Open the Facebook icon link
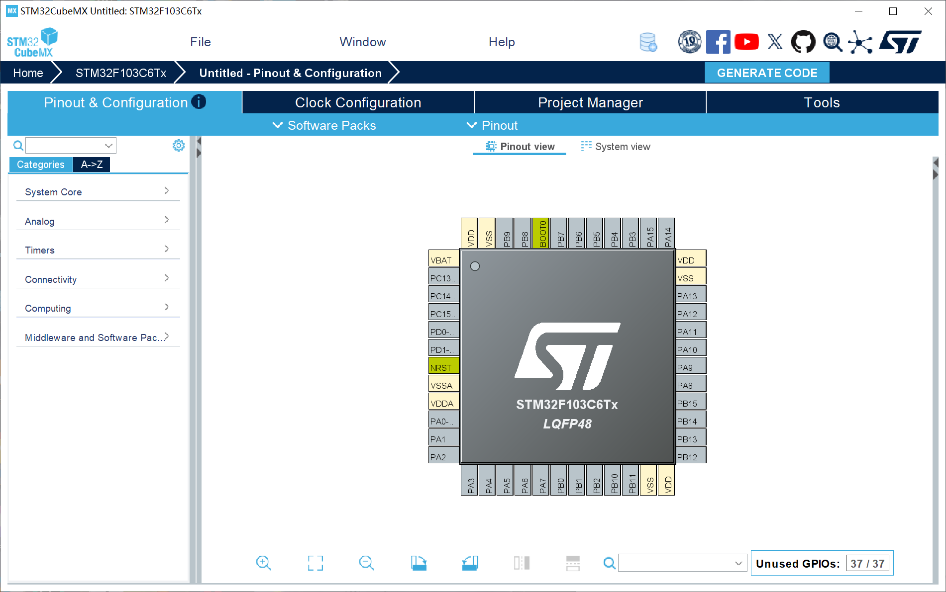The height and width of the screenshot is (592, 946). (x=718, y=42)
